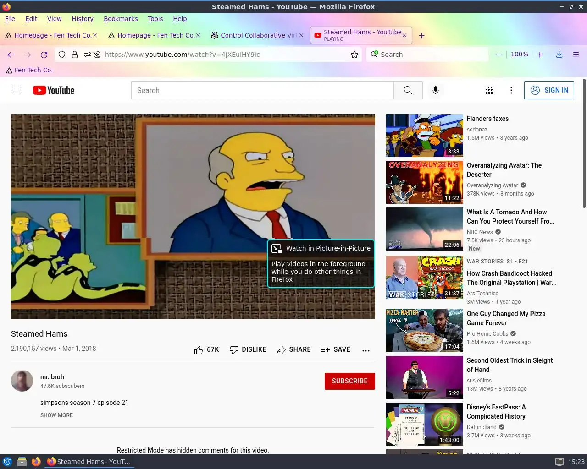Close the Steamed Hams tab
Screen dimensions: 587x469
click(404, 35)
